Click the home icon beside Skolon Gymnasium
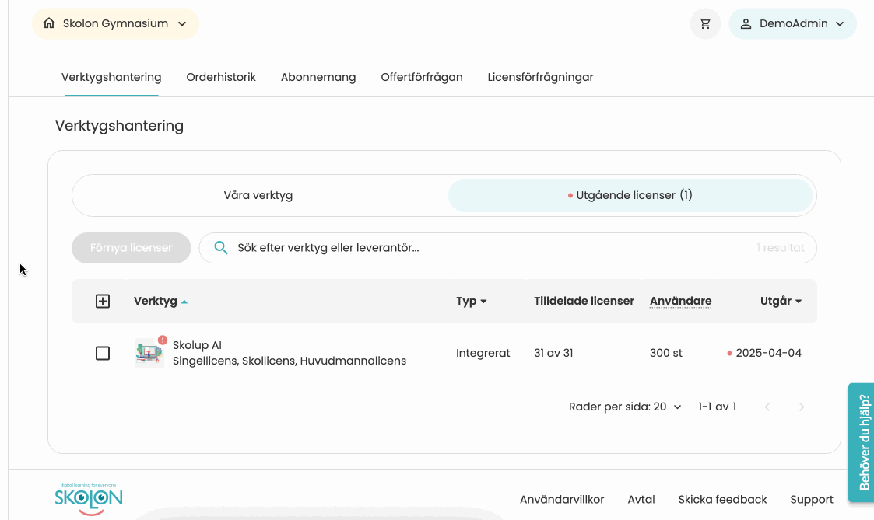Screen dimensions: 874x520 coord(49,23)
